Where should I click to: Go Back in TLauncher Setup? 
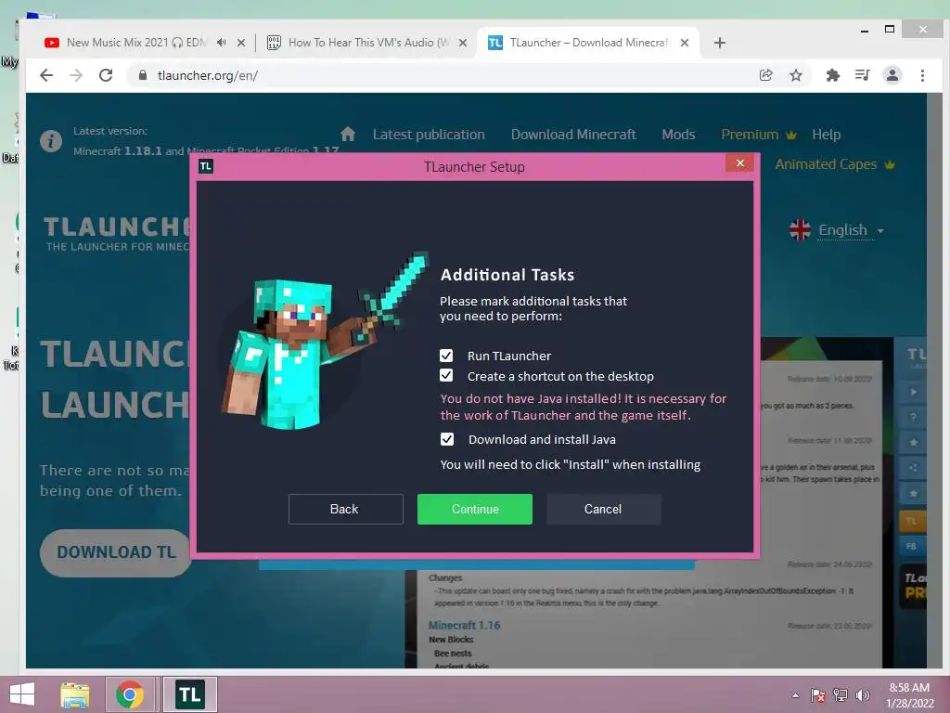click(x=345, y=509)
